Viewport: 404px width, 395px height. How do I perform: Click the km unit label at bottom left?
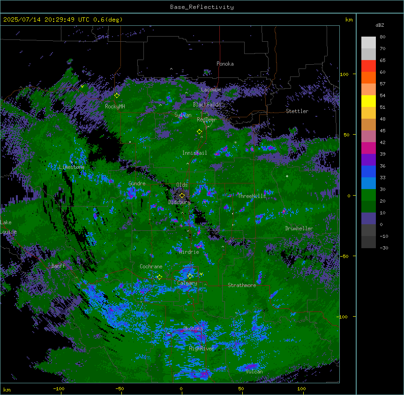coord(7,389)
